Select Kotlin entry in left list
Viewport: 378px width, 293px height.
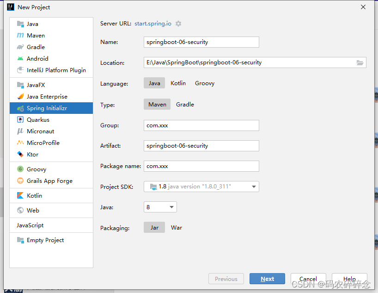pyautogui.click(x=51, y=195)
